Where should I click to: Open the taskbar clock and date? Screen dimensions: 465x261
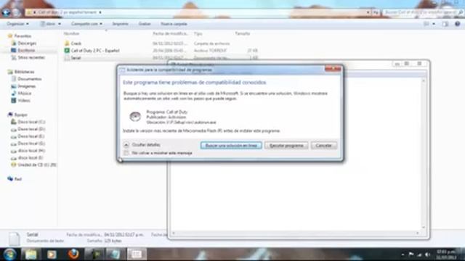[x=446, y=254]
